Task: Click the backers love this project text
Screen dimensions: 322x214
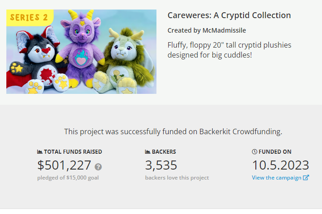Action: (x=177, y=178)
